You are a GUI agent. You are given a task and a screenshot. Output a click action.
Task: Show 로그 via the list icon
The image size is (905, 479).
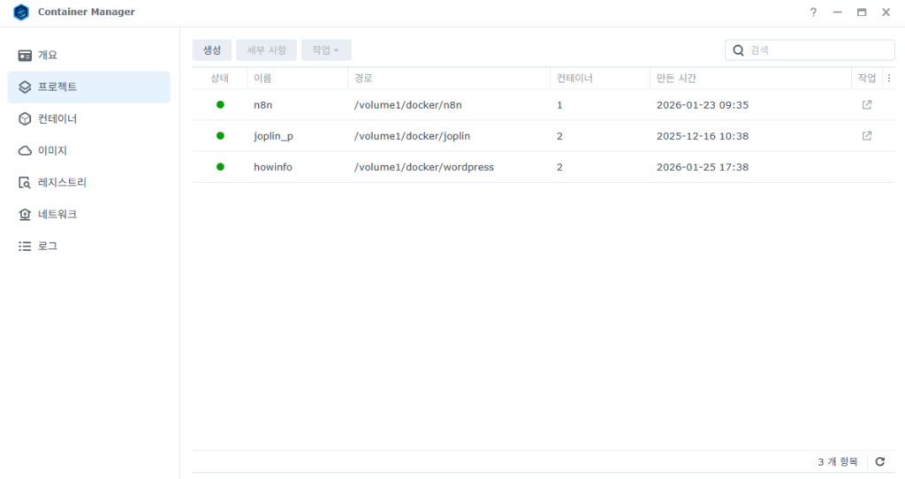coord(25,247)
